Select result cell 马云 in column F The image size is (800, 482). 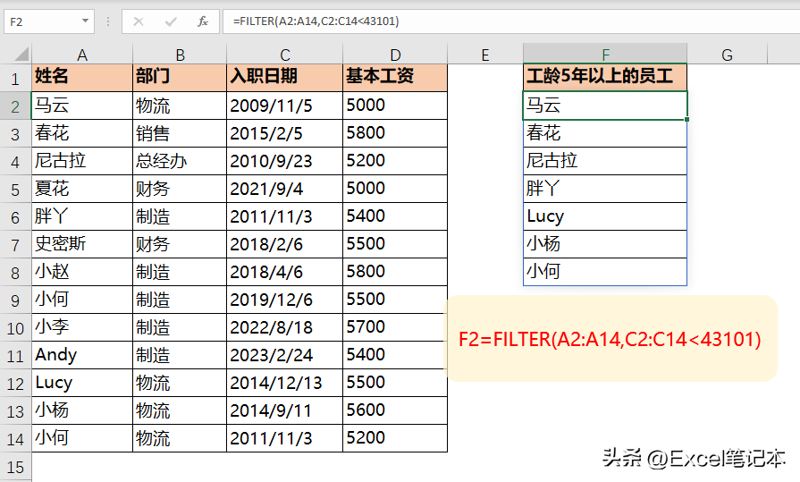click(605, 106)
